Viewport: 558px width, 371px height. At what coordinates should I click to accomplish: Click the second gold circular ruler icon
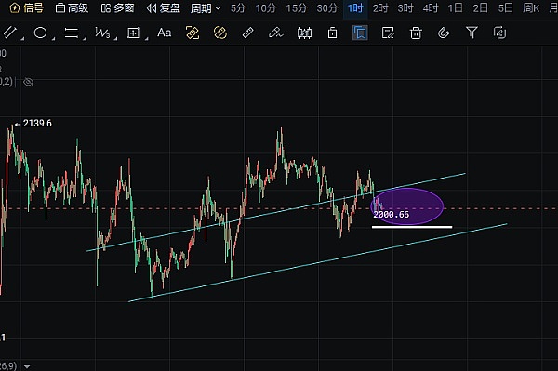219,33
